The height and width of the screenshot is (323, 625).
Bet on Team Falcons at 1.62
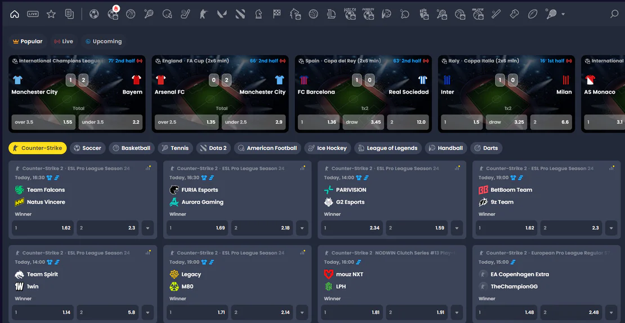tap(43, 228)
